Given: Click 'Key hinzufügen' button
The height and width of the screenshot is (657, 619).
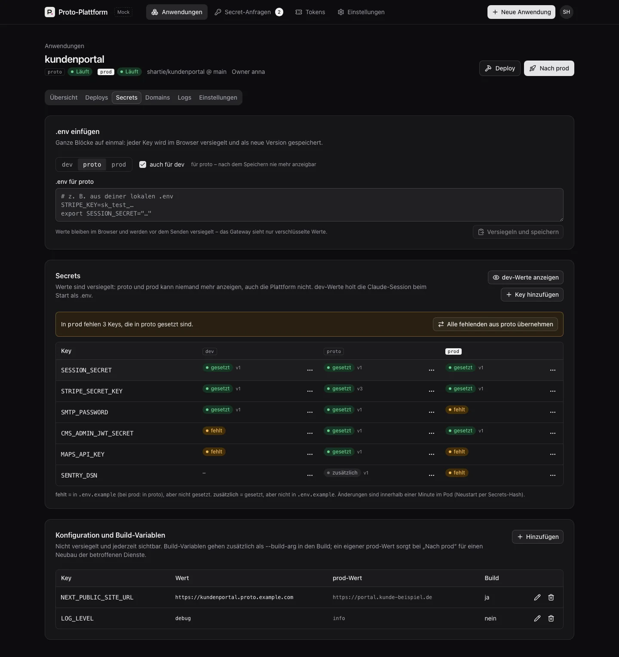Looking at the screenshot, I should coord(532,295).
